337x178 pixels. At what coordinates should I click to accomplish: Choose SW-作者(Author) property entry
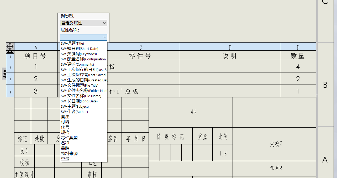point(74,112)
